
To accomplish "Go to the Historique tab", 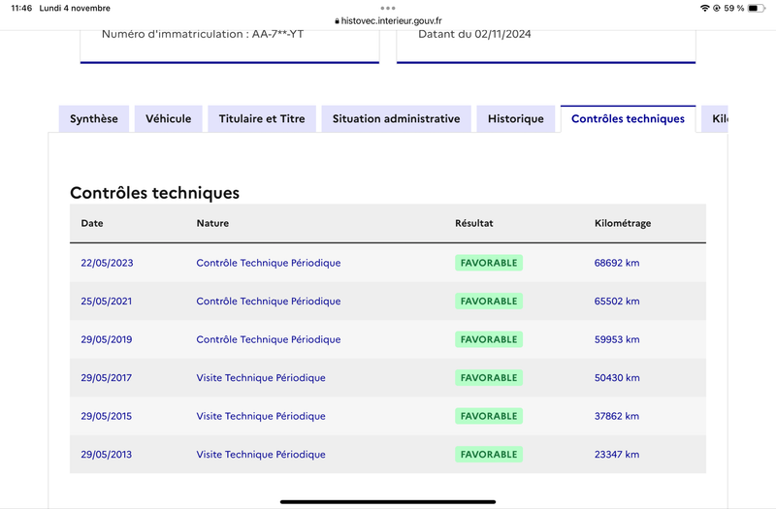I will 516,118.
